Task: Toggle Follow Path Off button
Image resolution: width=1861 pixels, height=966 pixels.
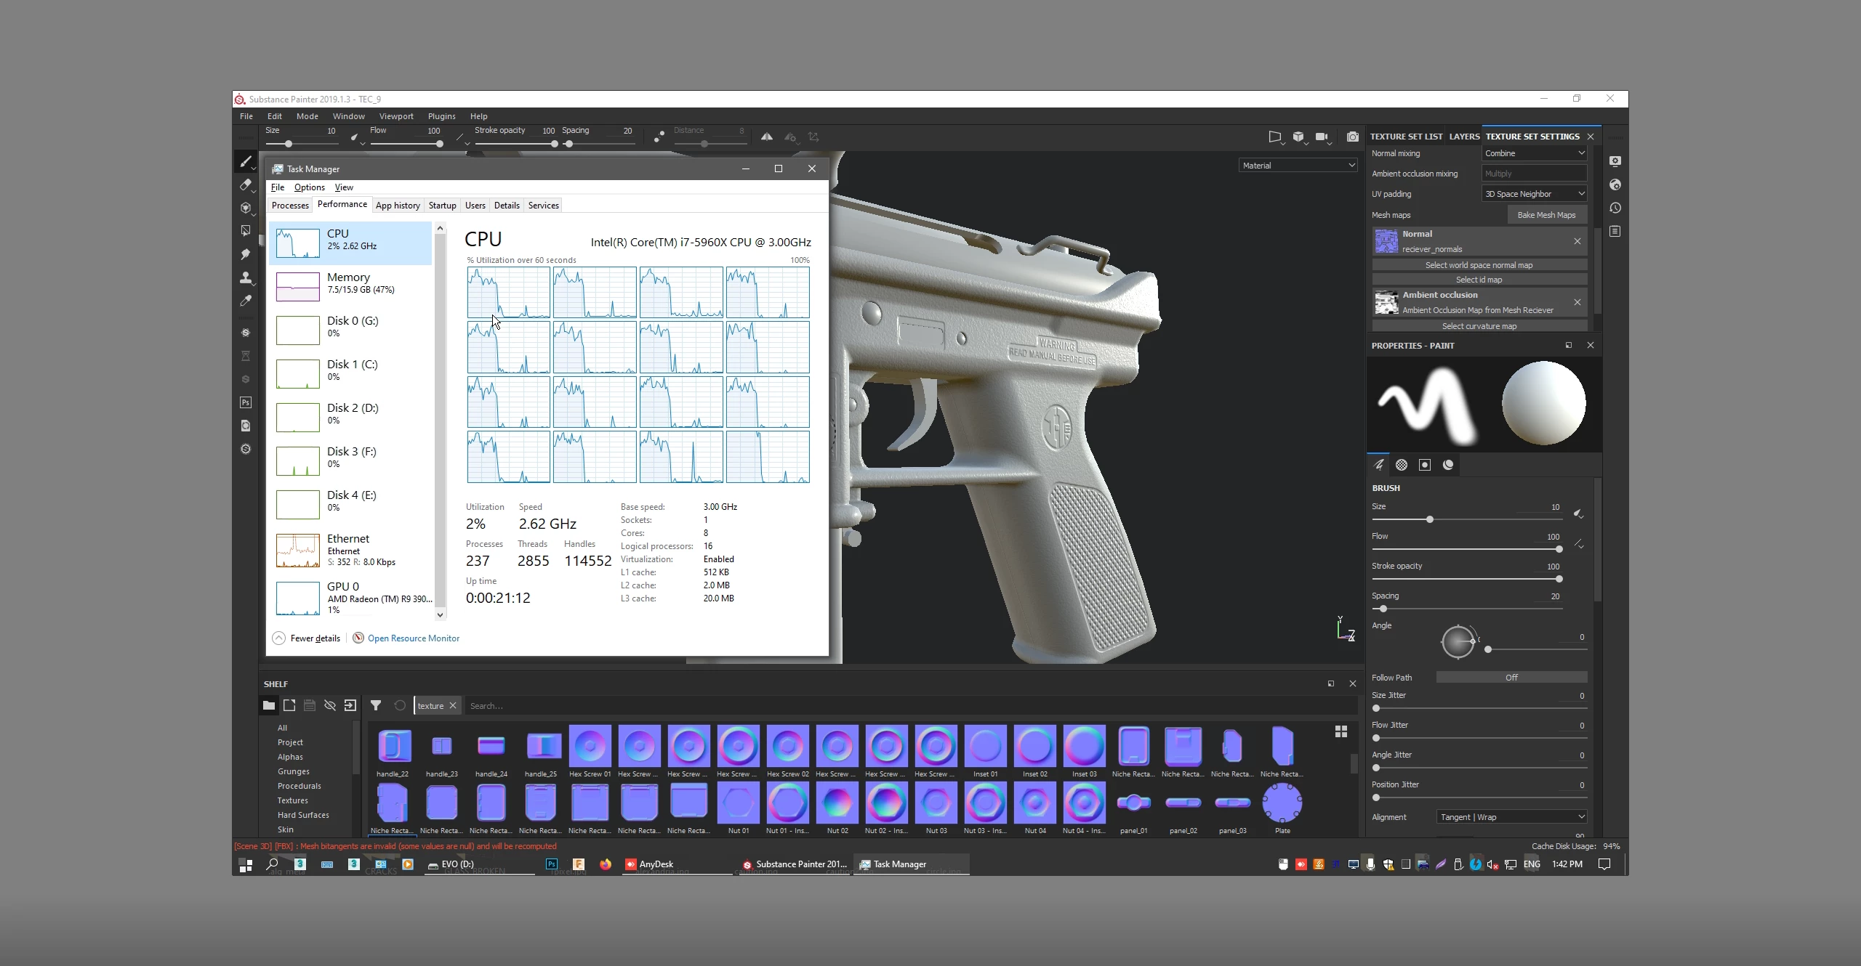Action: 1511,677
